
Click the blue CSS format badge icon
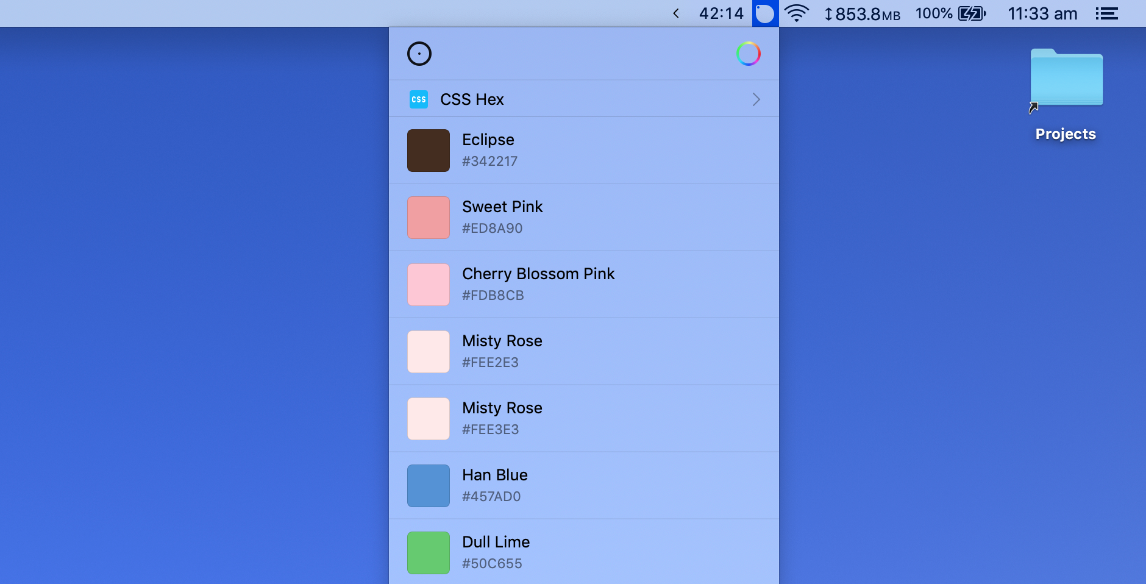419,99
